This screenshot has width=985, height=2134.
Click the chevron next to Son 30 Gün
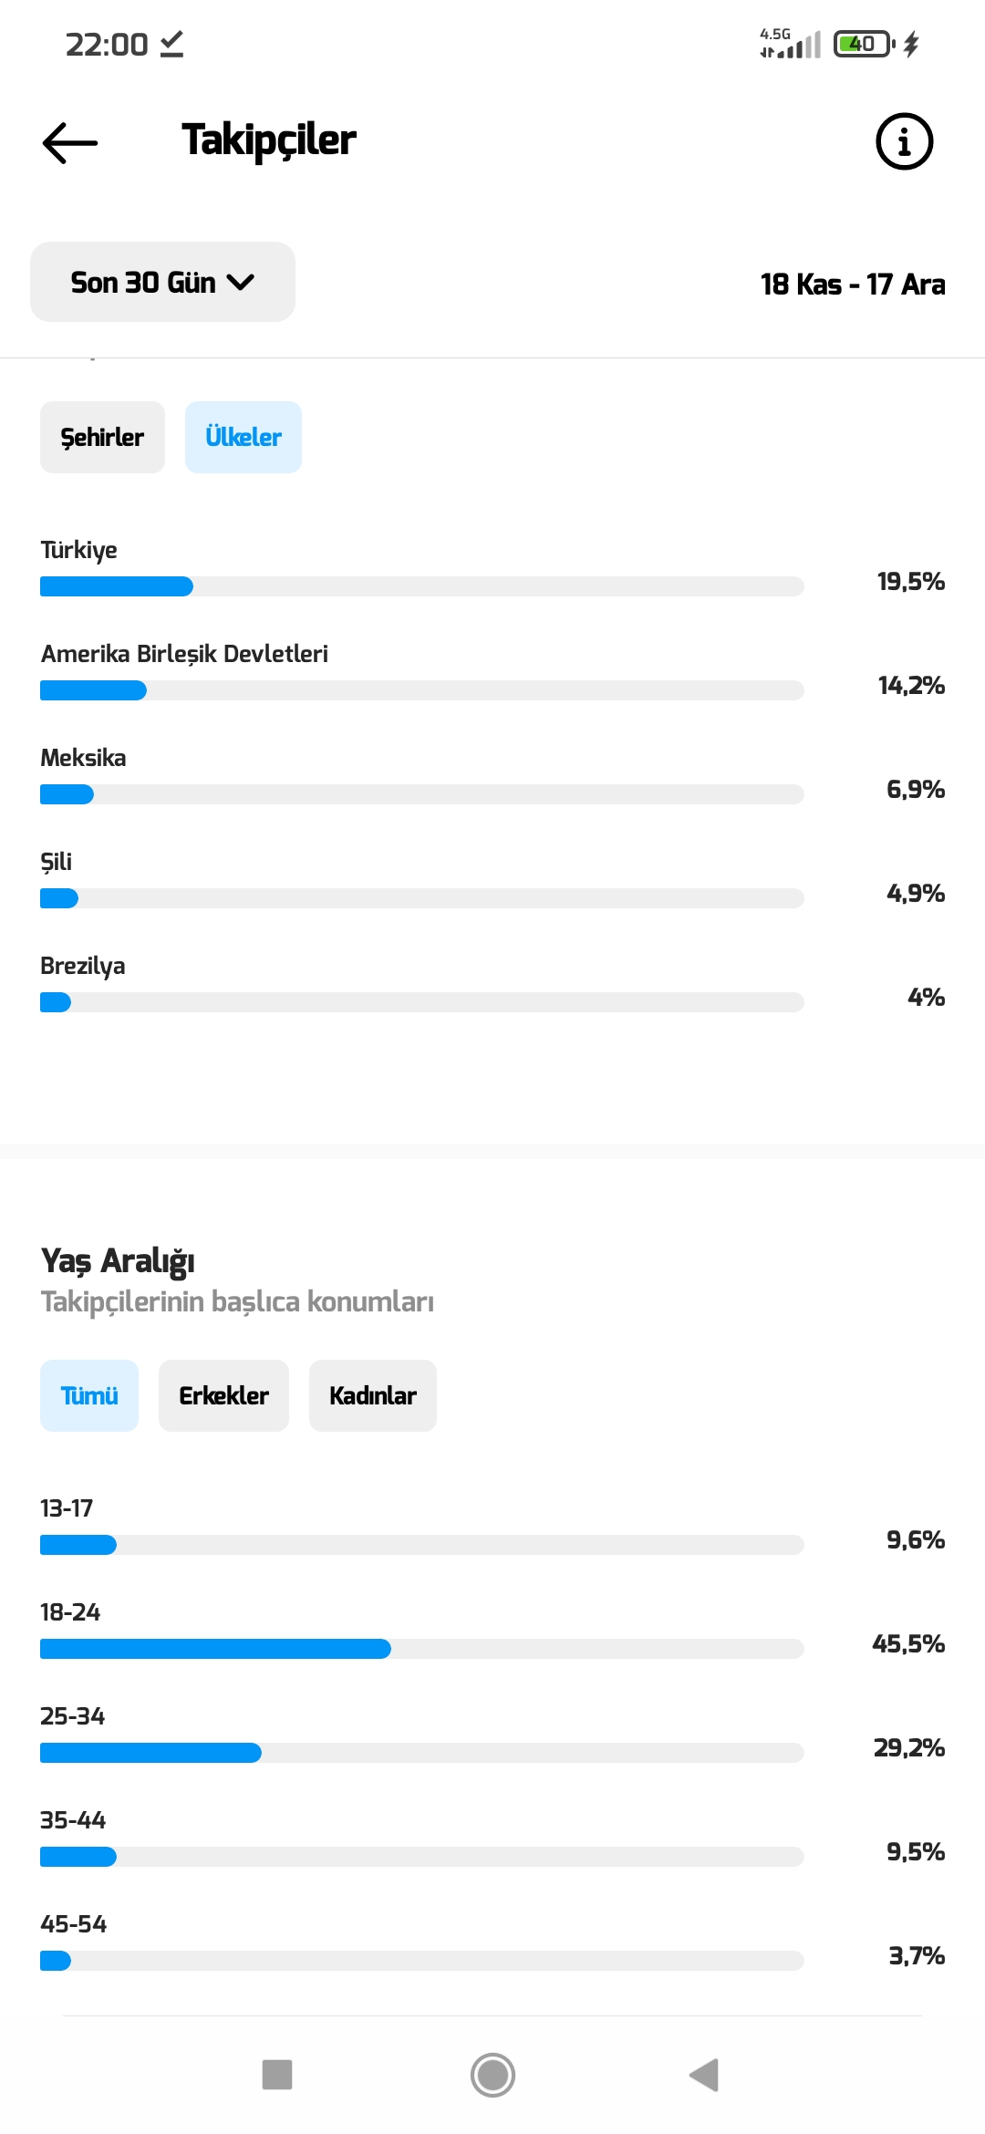click(241, 283)
